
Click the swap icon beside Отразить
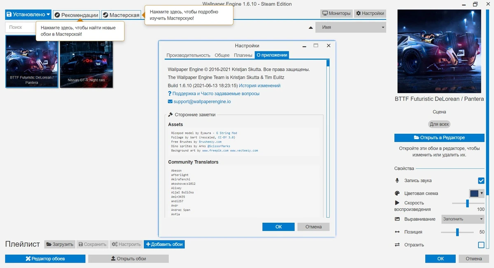[397, 245]
